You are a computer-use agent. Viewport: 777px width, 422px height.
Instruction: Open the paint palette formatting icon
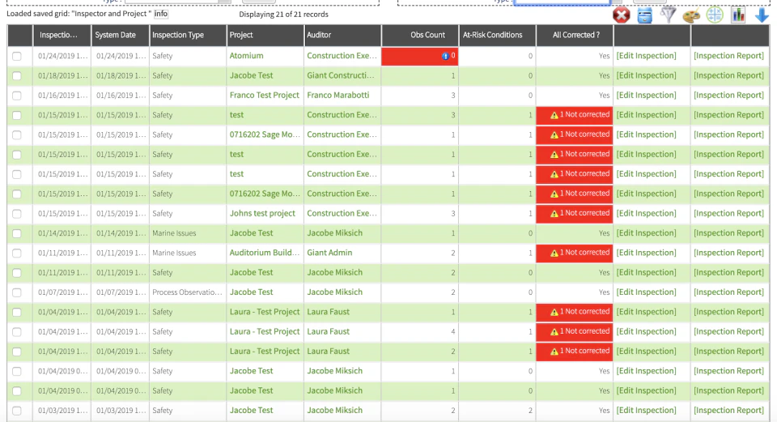pyautogui.click(x=690, y=15)
